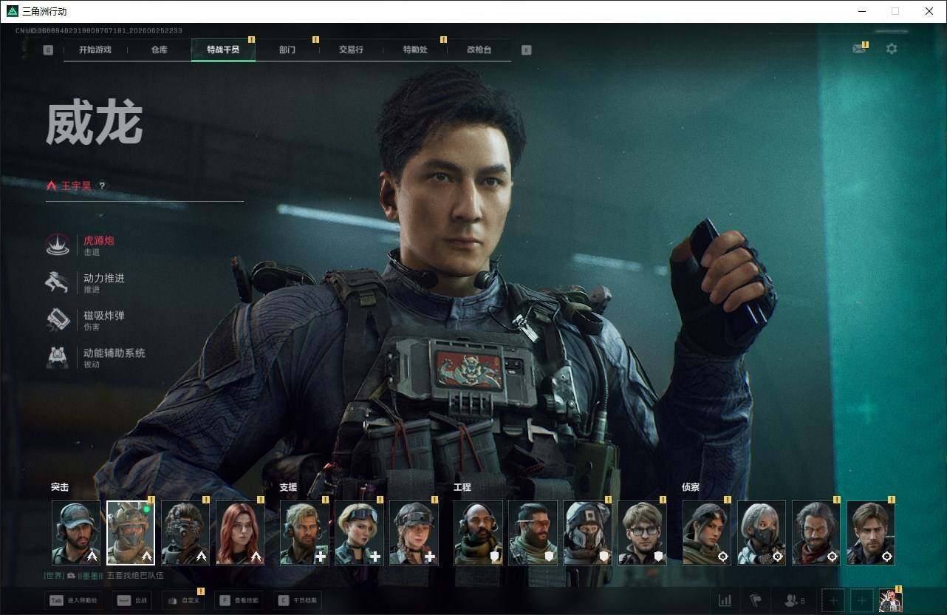Click the plus slot beside the friends icon
This screenshot has width=947, height=615.
click(833, 600)
